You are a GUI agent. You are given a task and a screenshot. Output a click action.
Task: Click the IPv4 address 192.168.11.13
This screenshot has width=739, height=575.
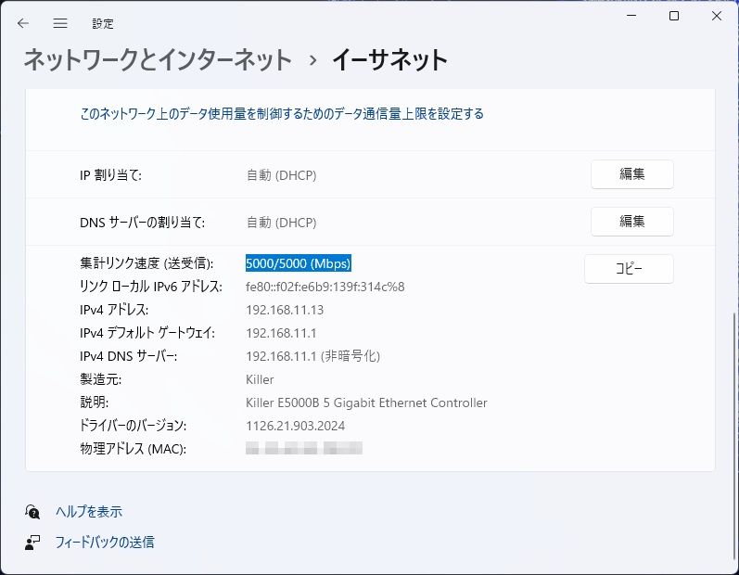tap(285, 310)
